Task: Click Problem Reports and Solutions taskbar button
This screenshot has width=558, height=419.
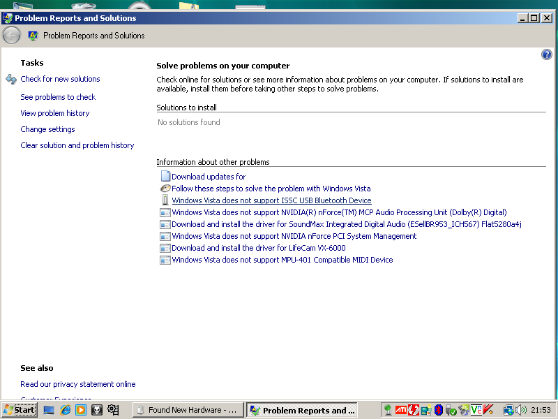Action: point(302,410)
